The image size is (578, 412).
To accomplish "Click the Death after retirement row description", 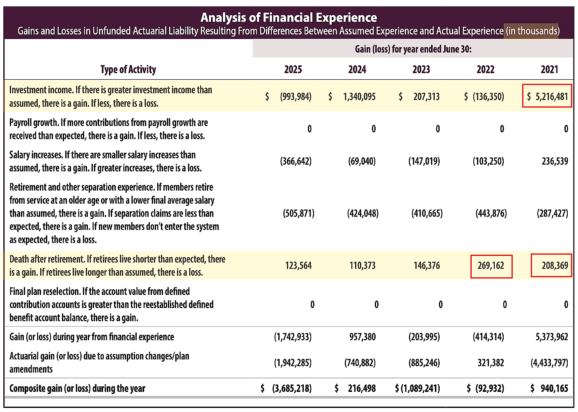I will coord(117,266).
